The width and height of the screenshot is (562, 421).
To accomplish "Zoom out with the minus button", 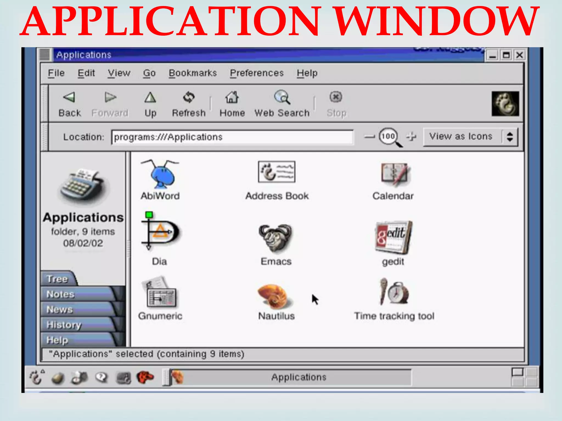I will coord(369,136).
